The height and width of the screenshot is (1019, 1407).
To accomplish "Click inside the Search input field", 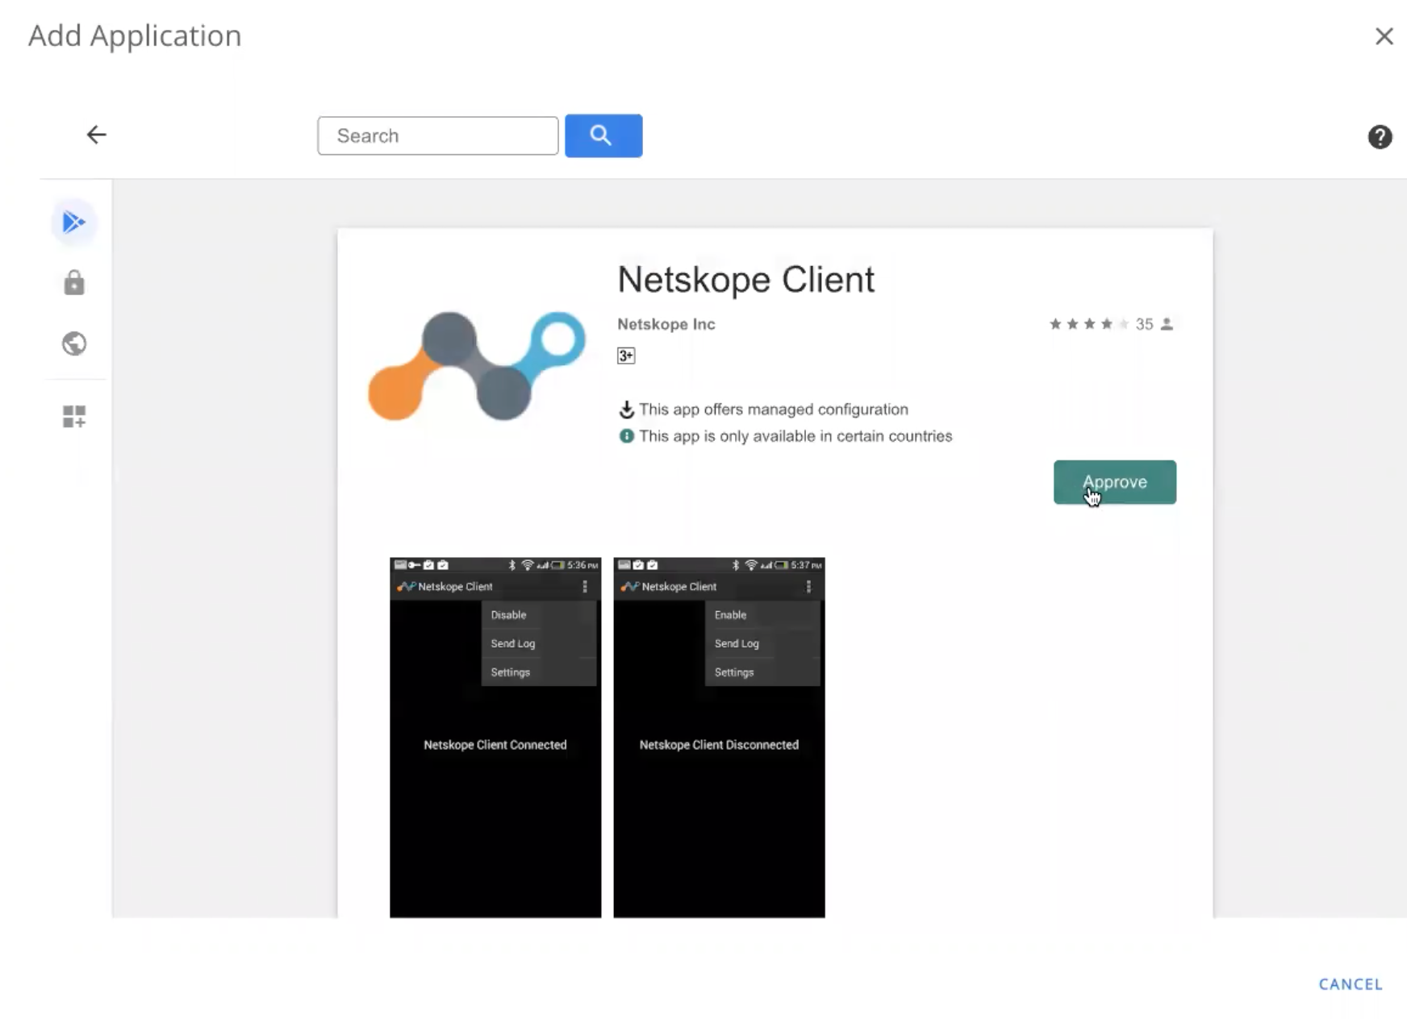I will pyautogui.click(x=437, y=135).
